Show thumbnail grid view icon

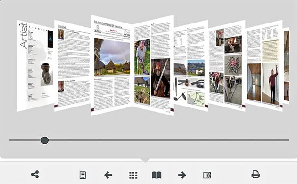point(133,175)
